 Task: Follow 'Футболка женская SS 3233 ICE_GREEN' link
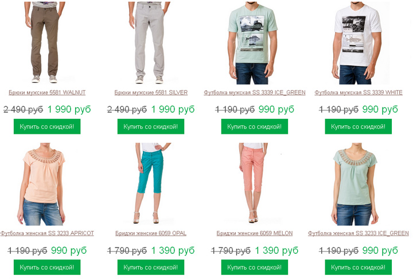358,233
